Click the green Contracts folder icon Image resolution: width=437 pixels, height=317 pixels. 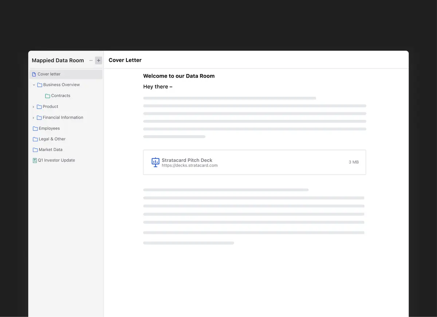click(x=47, y=96)
